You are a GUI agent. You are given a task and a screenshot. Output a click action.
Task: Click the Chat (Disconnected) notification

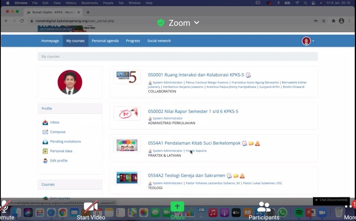coord(331,200)
